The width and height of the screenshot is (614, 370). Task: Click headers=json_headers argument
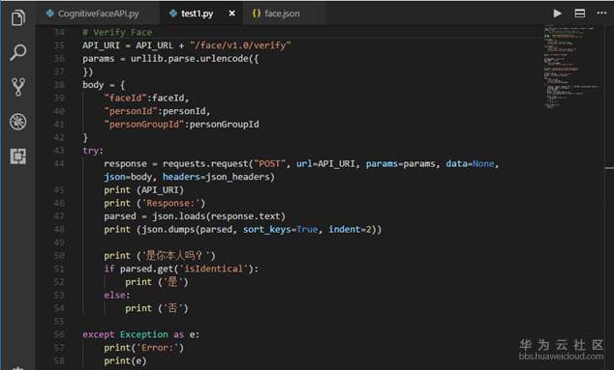pyautogui.click(x=216, y=177)
